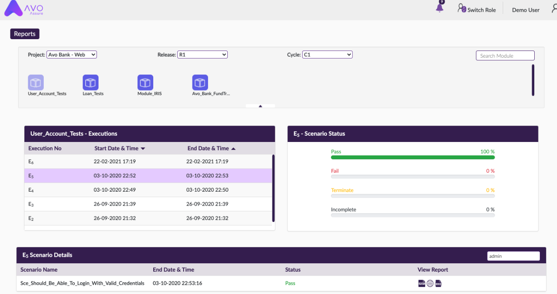Click the Switch Role link
The height and width of the screenshot is (294, 557).
[482, 10]
